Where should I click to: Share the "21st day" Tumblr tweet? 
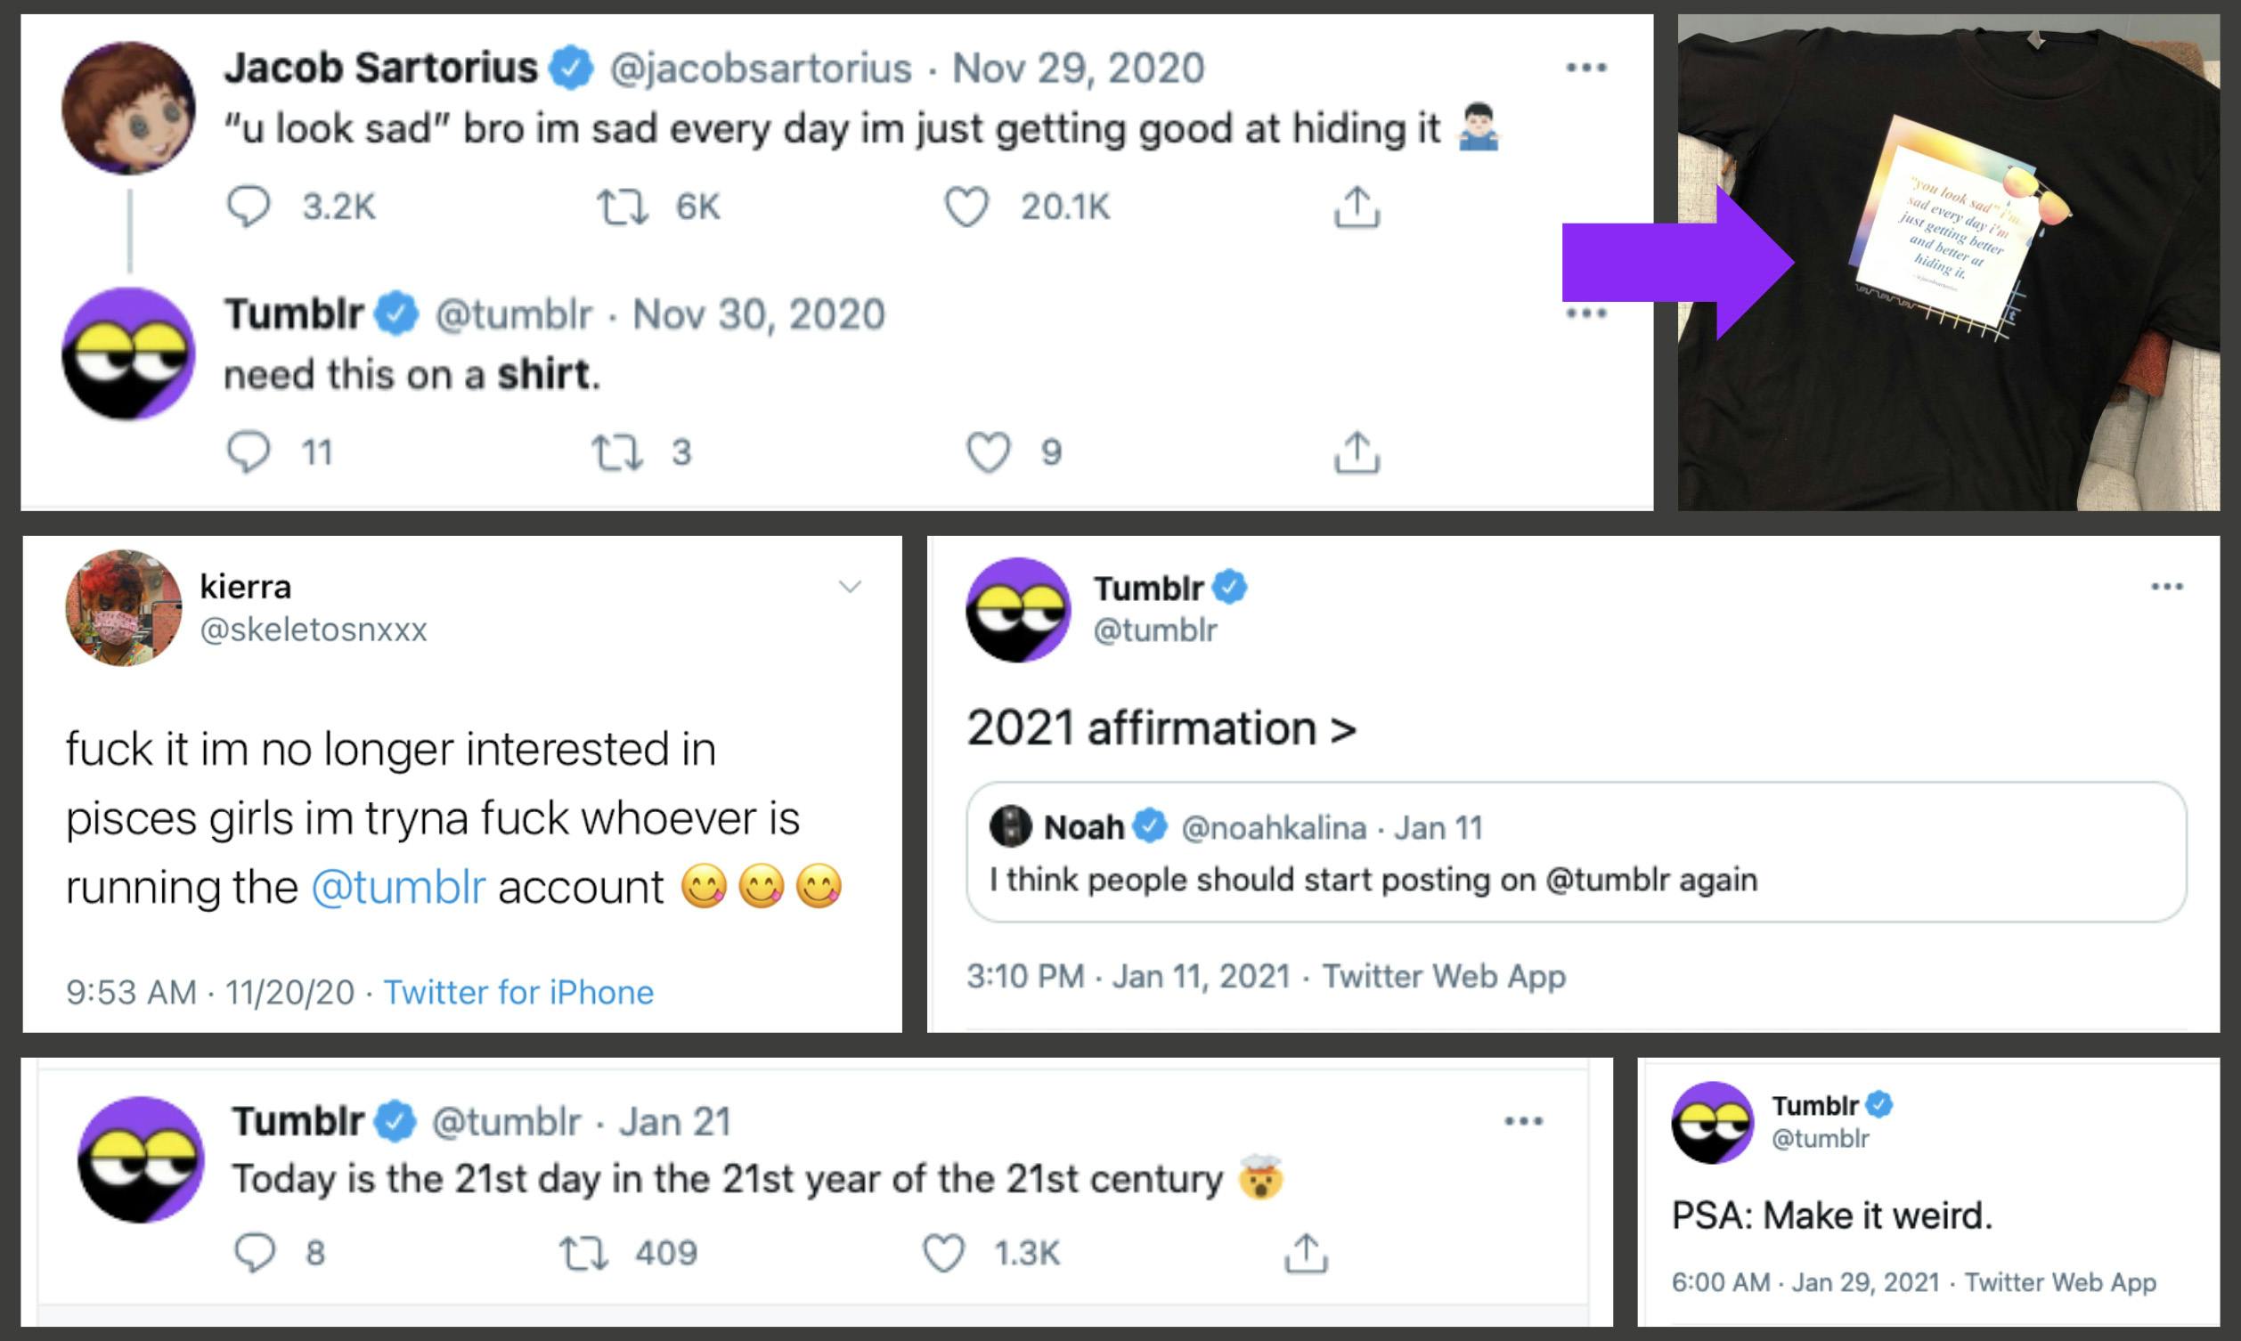[x=1306, y=1254]
